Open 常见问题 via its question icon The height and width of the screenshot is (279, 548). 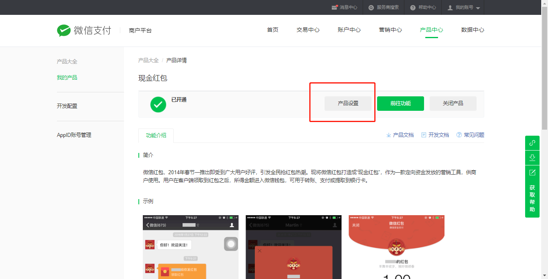(x=459, y=135)
